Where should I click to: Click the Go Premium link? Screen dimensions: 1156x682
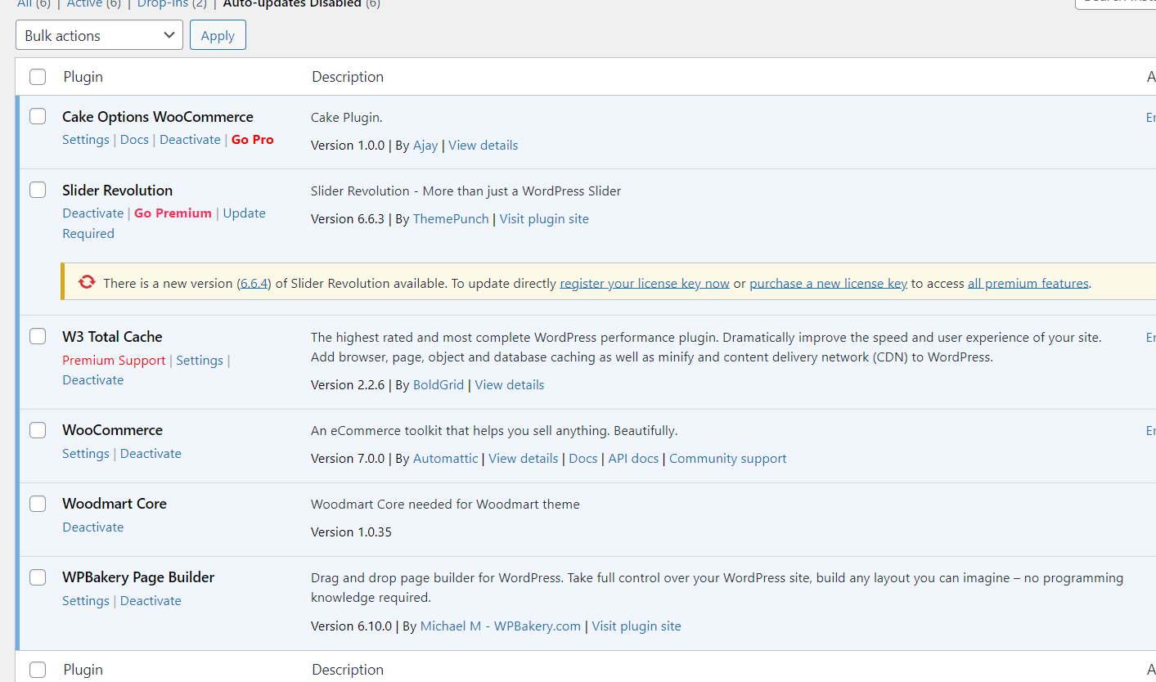[x=173, y=213]
